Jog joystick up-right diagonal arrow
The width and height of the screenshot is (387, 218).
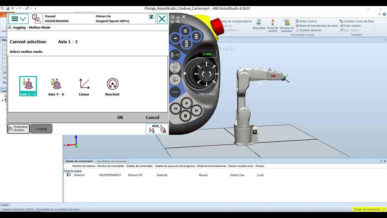click(214, 67)
